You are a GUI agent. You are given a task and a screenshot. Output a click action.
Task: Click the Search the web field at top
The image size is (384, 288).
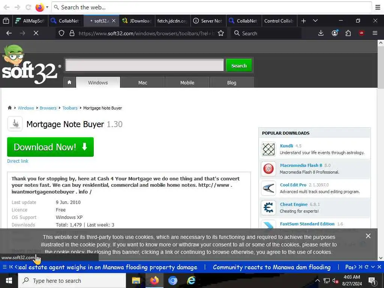click(x=212, y=7)
